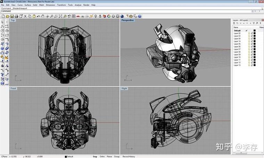Open a file with the folder icon
The width and height of the screenshot is (264, 158).
(8, 16)
